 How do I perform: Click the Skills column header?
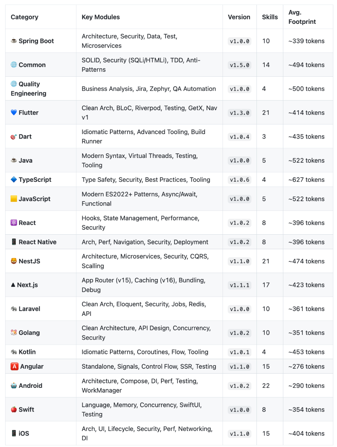coord(270,17)
